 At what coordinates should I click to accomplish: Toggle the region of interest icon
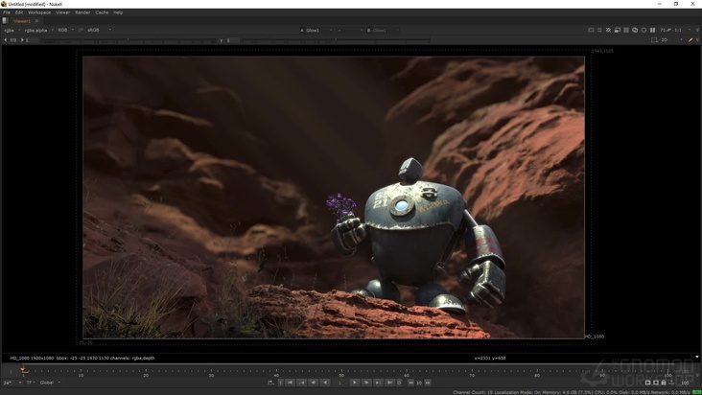click(599, 30)
